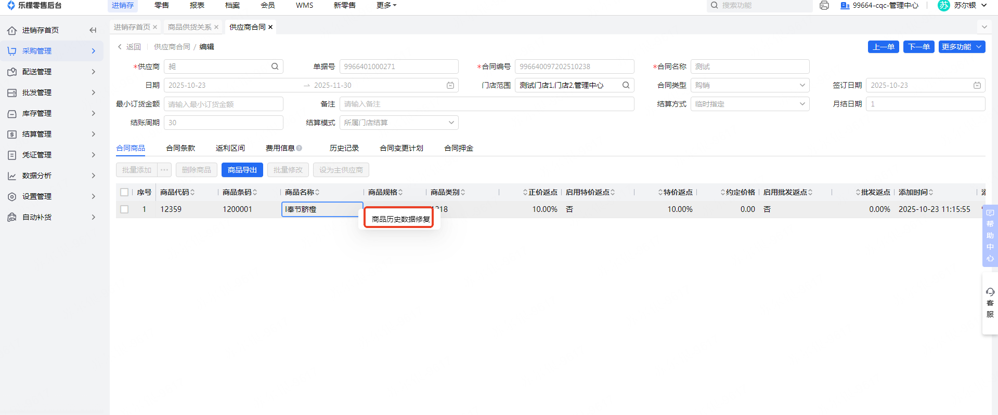Open the 新零售 top menu

tap(345, 5)
